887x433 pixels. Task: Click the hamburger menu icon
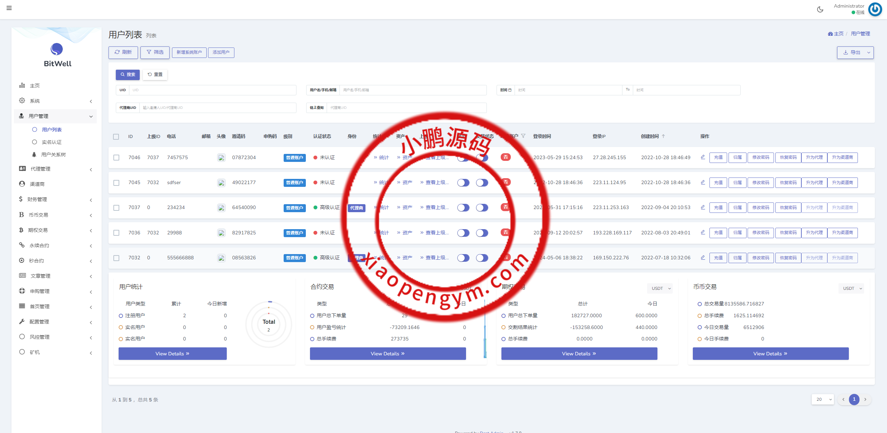click(9, 8)
